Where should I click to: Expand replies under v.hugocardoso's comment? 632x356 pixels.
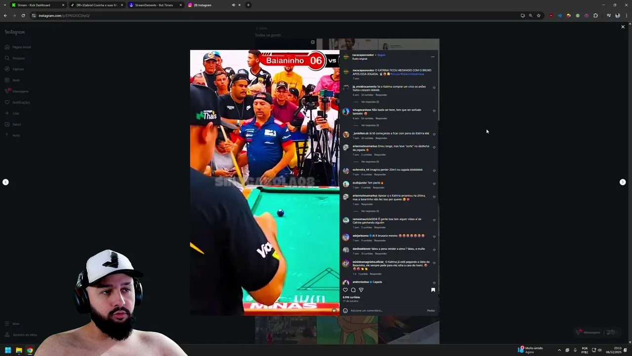pyautogui.click(x=370, y=125)
